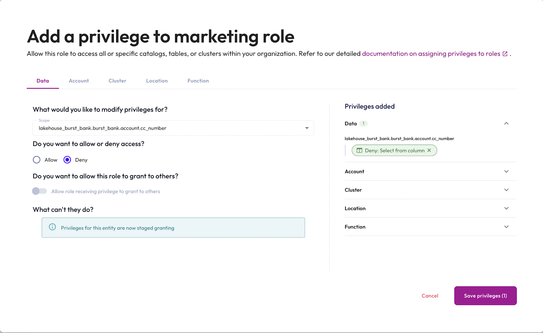The width and height of the screenshot is (543, 333).
Task: Click the external link icon beside documentation link
Action: [x=505, y=54]
